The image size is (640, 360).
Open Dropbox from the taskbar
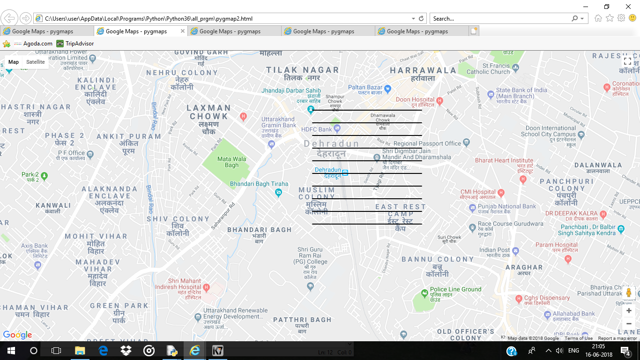pos(126,351)
